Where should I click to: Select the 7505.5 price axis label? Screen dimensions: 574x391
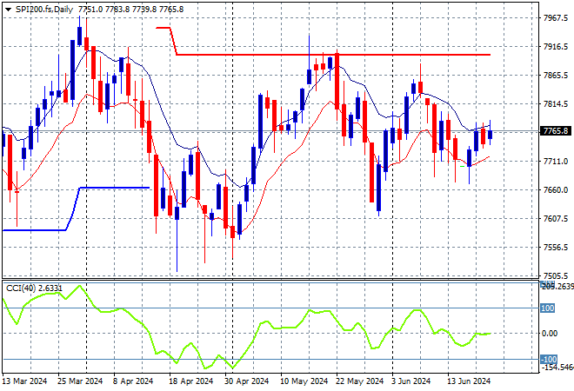point(556,275)
